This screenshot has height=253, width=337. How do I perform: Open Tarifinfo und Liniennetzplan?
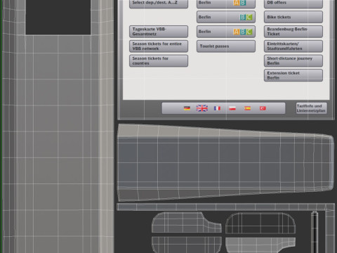pos(311,108)
